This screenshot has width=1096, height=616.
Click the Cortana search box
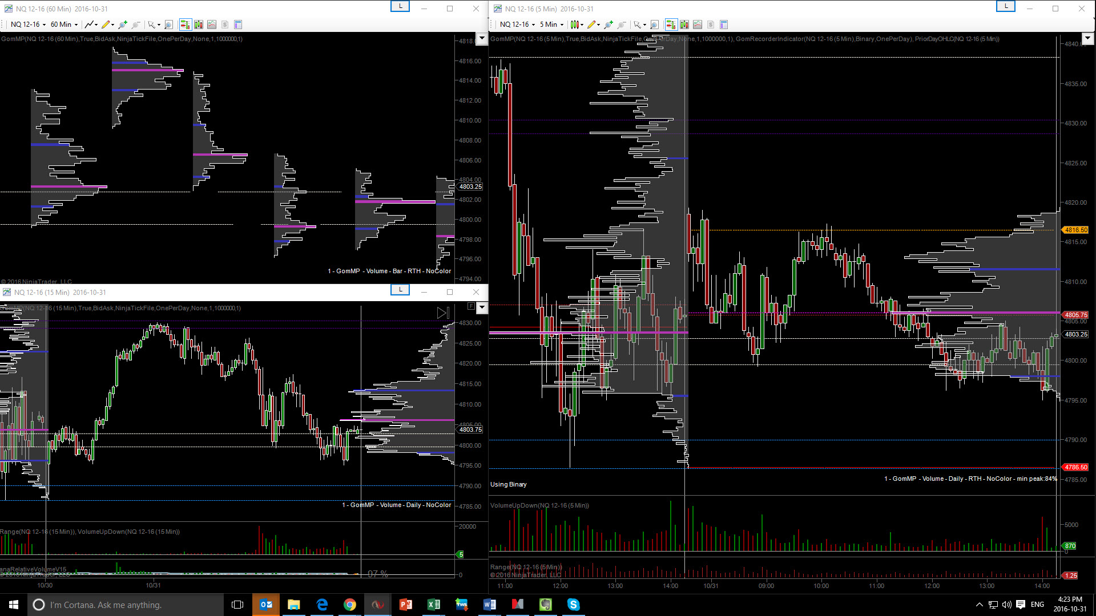coord(126,605)
